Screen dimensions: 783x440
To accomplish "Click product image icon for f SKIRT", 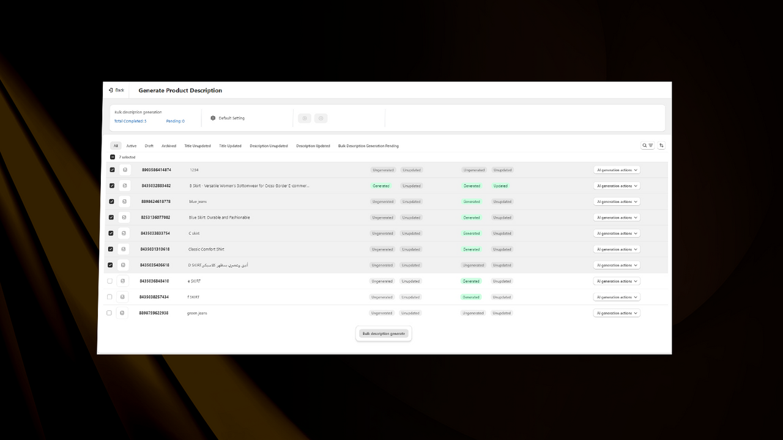I will click(x=123, y=297).
